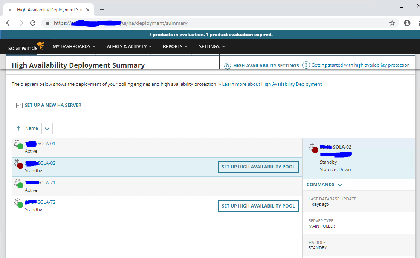Click SOLA-02 status icon in details panel

coord(313,148)
